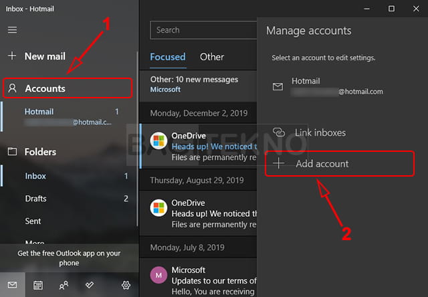Click plus icon next to Add account
Image resolution: width=428 pixels, height=297 pixels.
pyautogui.click(x=279, y=163)
